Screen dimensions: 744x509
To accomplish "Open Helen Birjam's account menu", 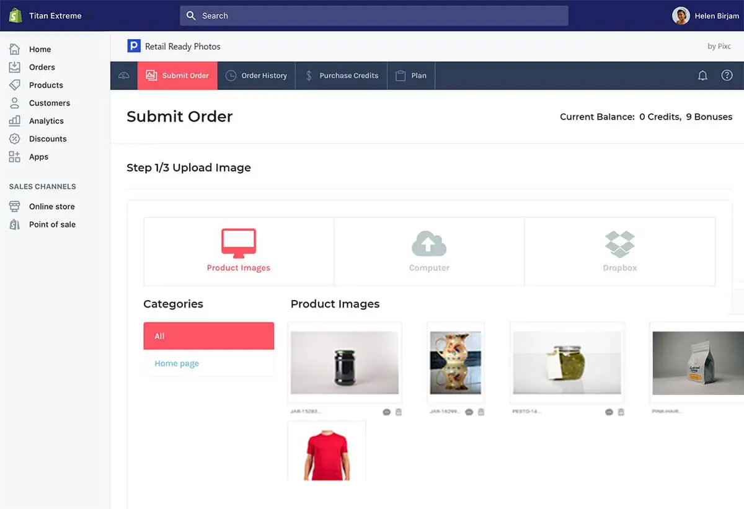I will click(706, 16).
